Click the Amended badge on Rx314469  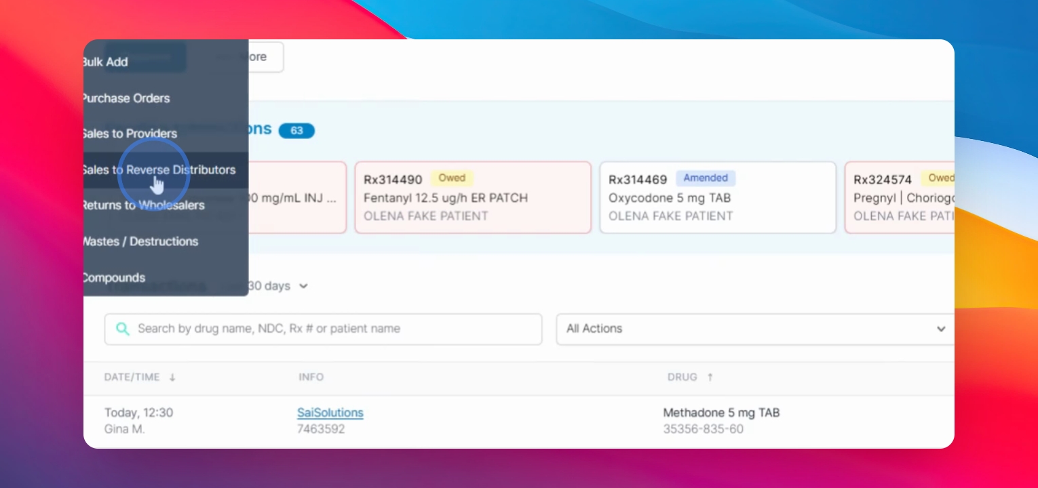pyautogui.click(x=706, y=178)
